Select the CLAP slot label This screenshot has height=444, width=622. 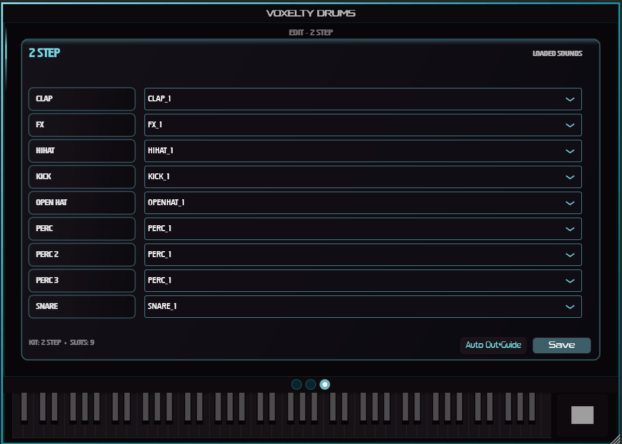coord(81,99)
